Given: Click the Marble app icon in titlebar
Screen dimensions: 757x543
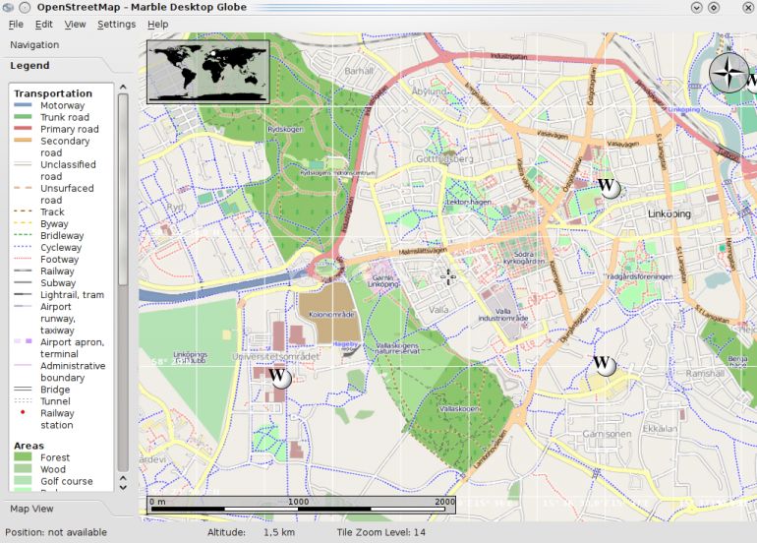Looking at the screenshot, I should click(x=8, y=7).
